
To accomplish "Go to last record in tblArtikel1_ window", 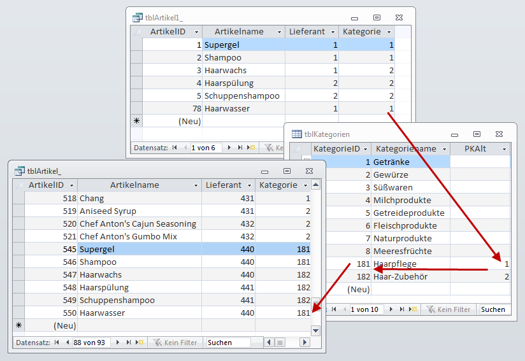I will [240, 148].
